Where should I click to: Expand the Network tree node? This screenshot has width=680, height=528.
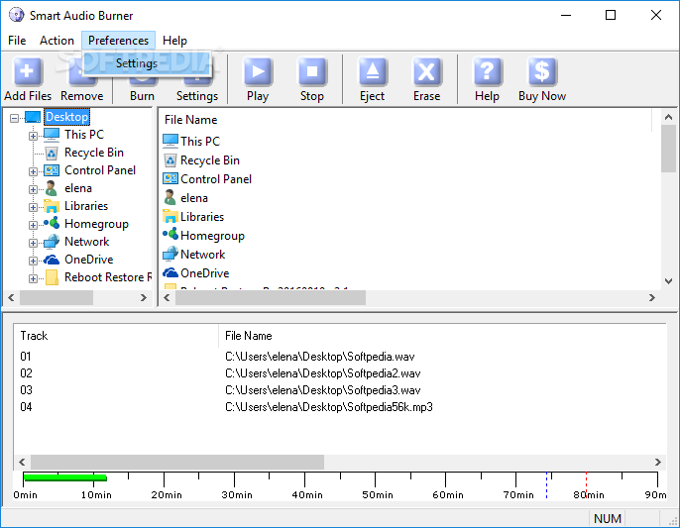[33, 243]
